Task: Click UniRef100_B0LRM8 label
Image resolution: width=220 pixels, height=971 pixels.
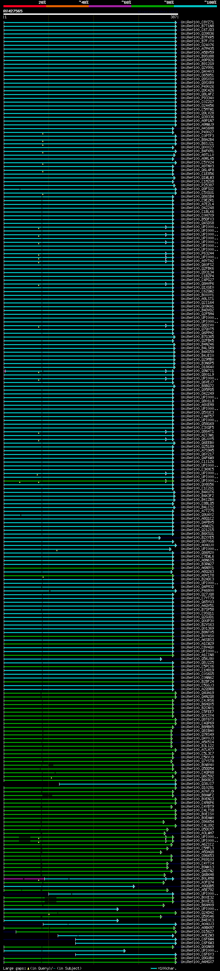Action: coord(197,878)
